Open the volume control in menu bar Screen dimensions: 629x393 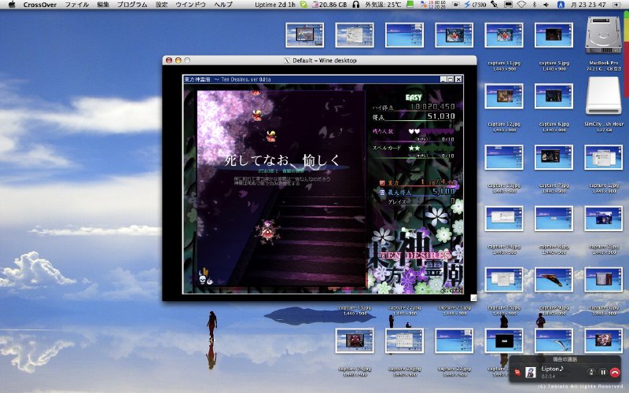[546, 5]
